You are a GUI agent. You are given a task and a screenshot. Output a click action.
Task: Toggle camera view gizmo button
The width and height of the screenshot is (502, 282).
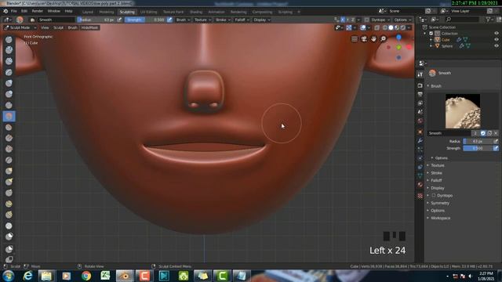point(364,39)
